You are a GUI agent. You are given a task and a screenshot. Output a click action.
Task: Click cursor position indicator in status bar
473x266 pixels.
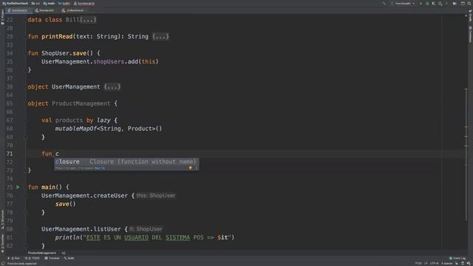click(418, 263)
